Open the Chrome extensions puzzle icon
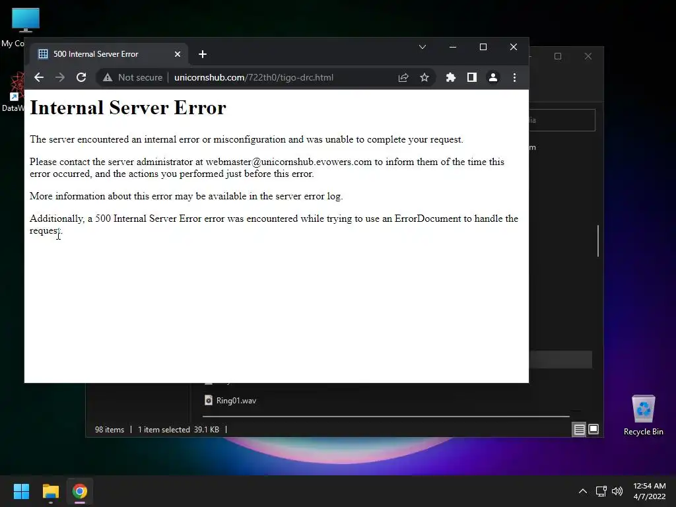This screenshot has width=676, height=507. click(450, 78)
